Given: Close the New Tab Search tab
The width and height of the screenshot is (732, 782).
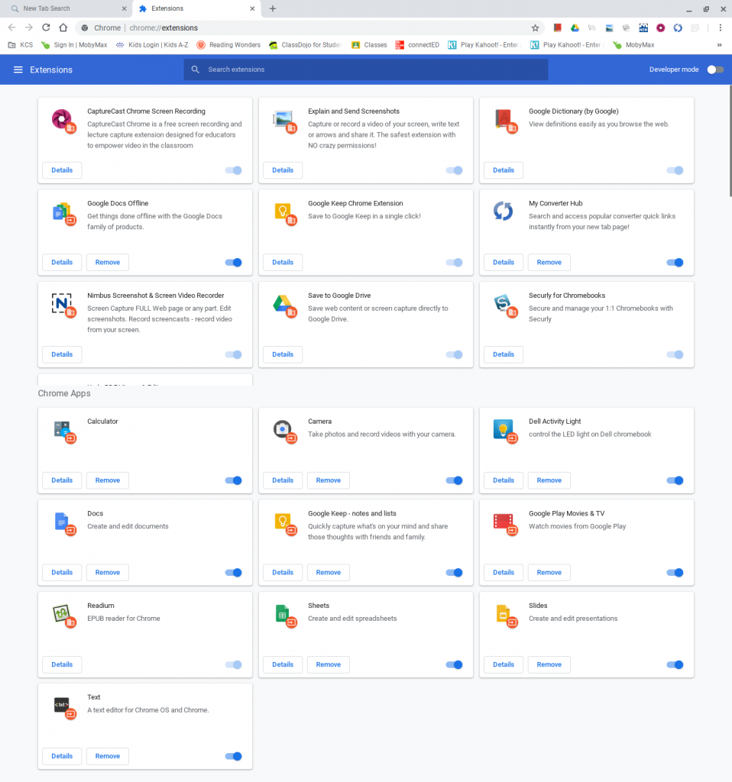Looking at the screenshot, I should coord(125,8).
